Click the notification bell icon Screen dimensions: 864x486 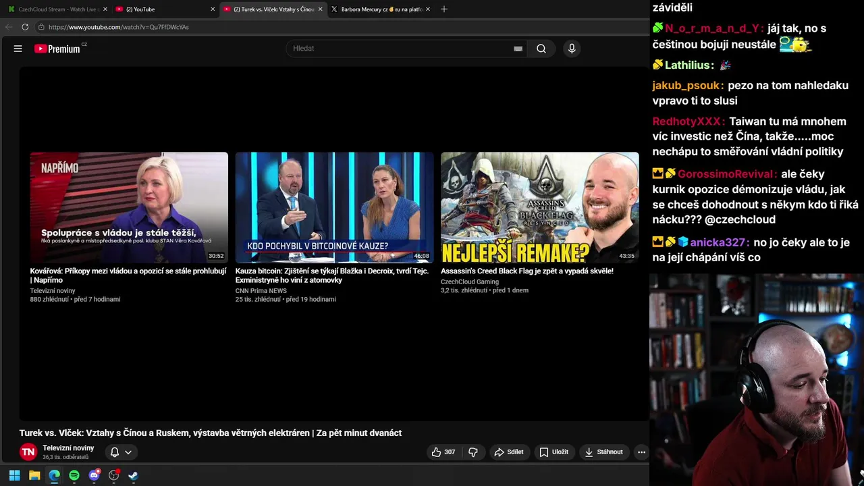(115, 452)
